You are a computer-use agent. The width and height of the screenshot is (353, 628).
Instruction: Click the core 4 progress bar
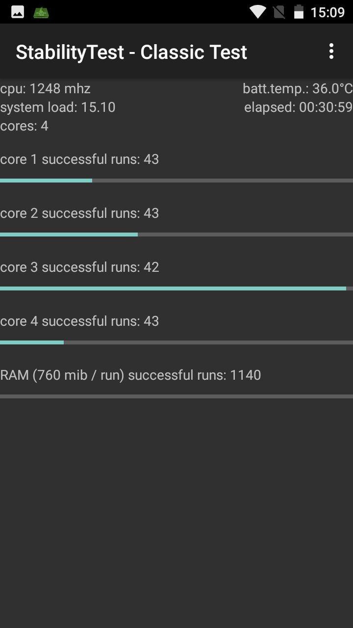pyautogui.click(x=176, y=342)
